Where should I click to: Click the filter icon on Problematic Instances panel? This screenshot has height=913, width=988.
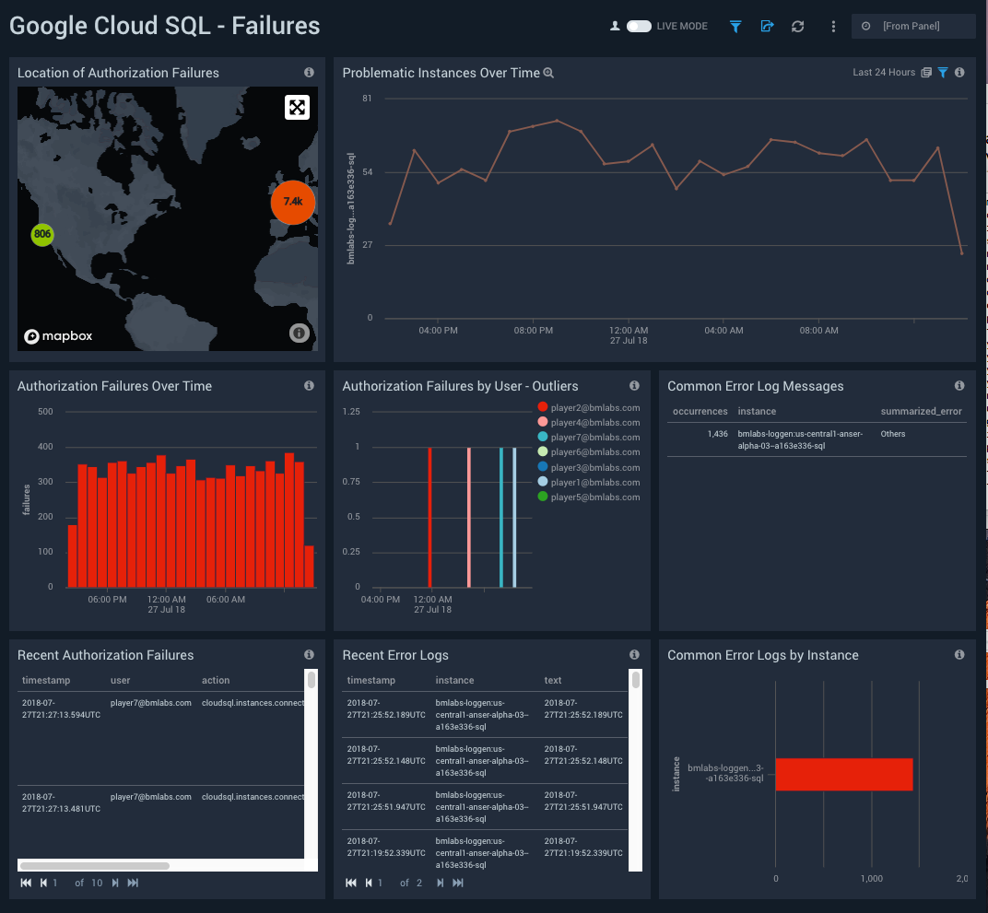941,72
